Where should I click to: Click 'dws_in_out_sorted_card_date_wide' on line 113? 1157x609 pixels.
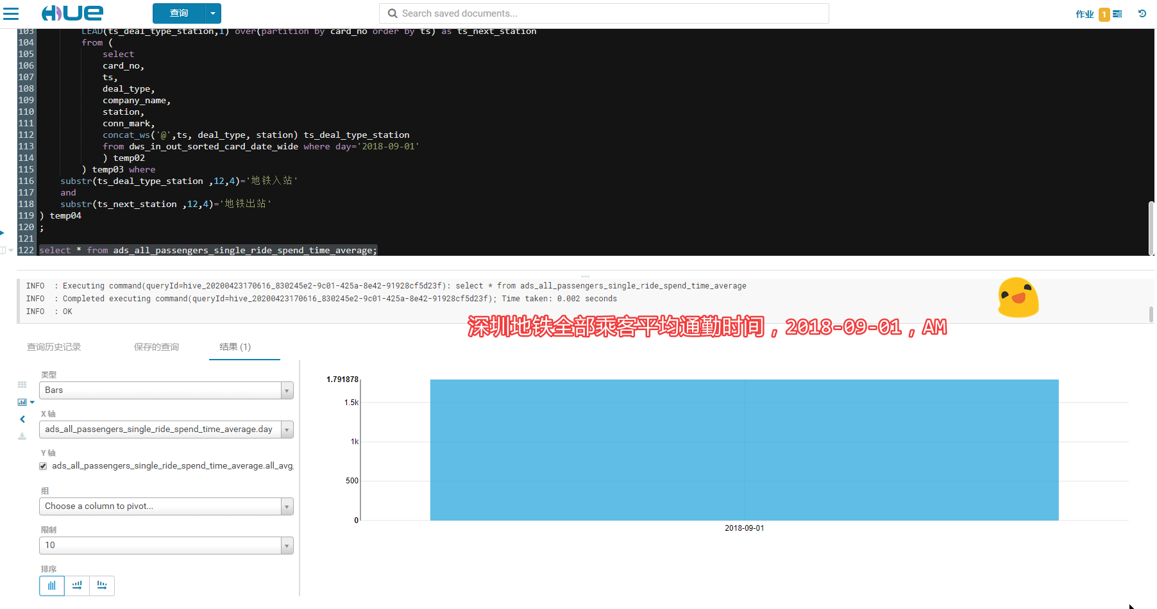tap(214, 147)
